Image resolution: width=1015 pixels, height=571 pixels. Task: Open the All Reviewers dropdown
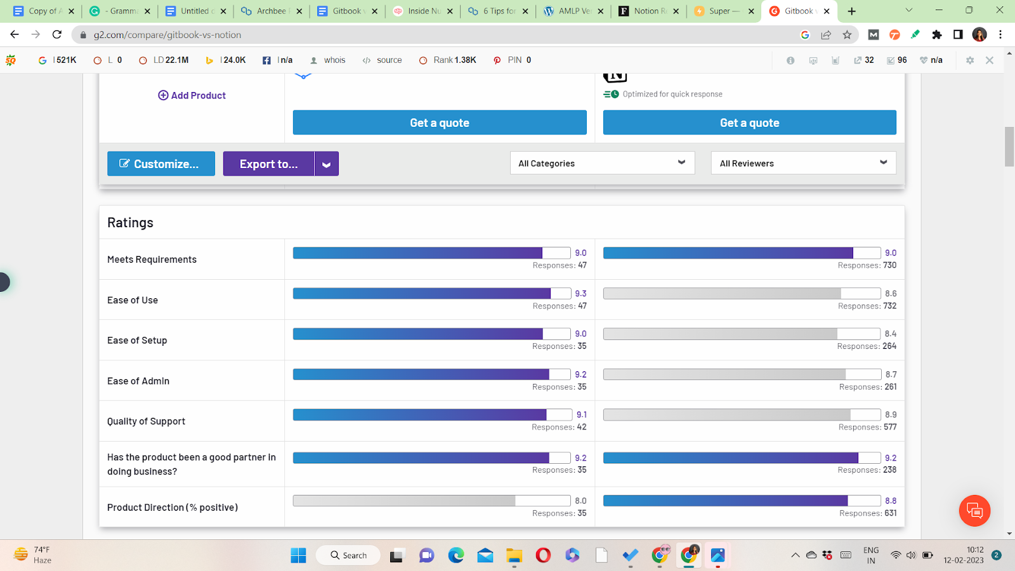pyautogui.click(x=802, y=163)
